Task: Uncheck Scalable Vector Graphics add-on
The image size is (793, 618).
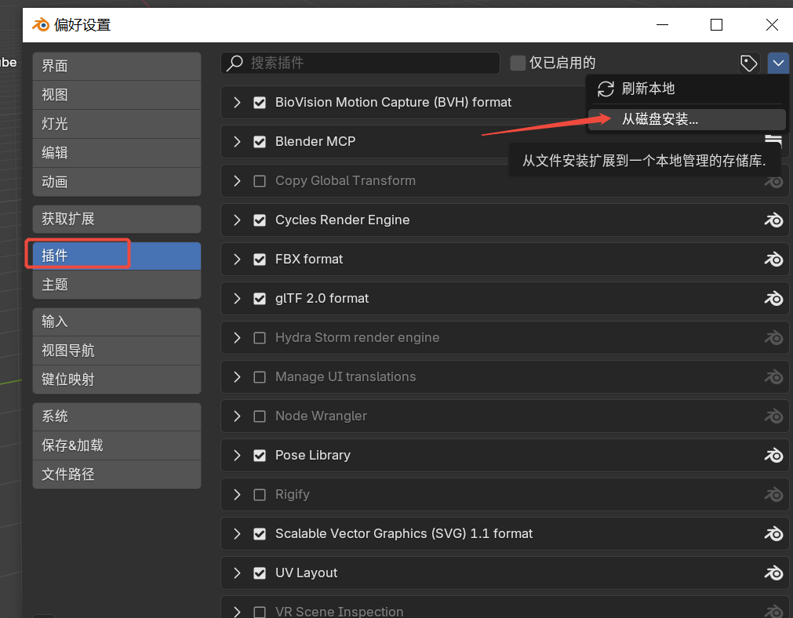Action: 260,533
